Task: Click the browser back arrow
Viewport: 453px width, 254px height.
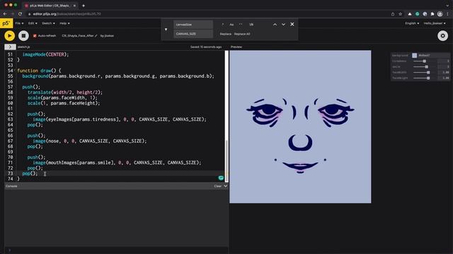Action: pyautogui.click(x=5, y=14)
